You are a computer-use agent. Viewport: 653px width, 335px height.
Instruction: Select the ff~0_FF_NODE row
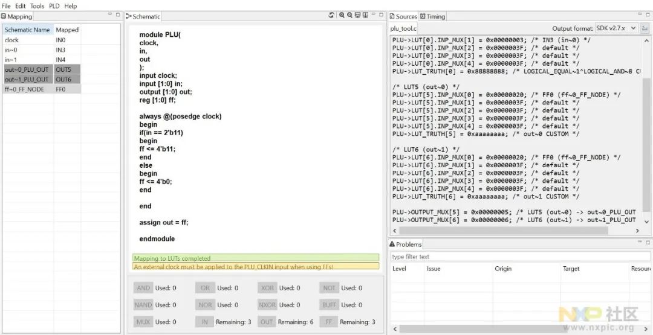[42, 89]
